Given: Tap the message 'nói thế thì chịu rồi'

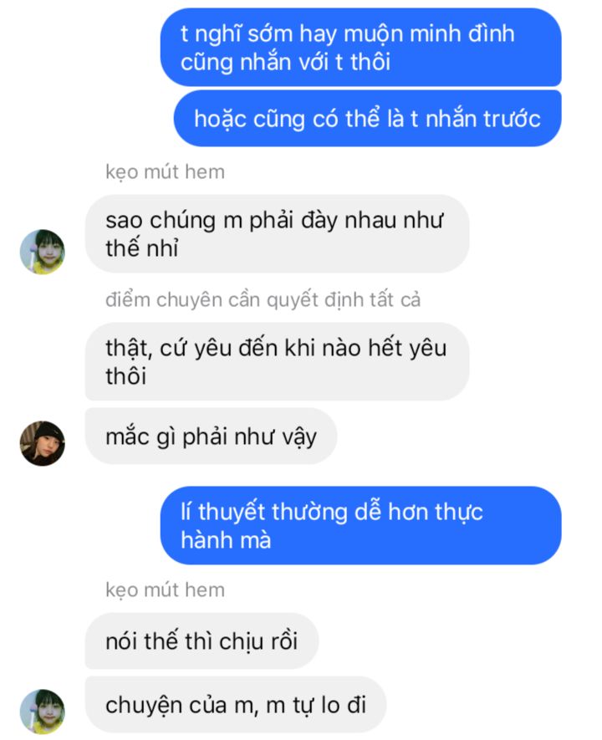Looking at the screenshot, I should [202, 640].
